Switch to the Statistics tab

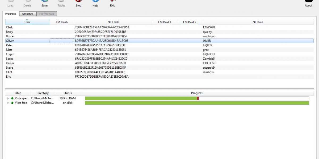(28, 14)
